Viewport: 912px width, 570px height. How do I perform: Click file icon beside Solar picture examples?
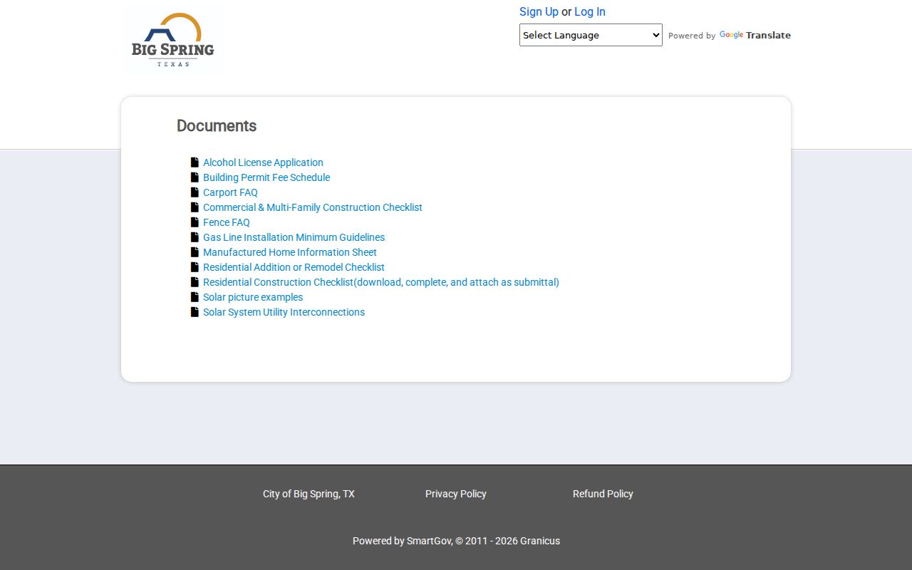(x=195, y=297)
